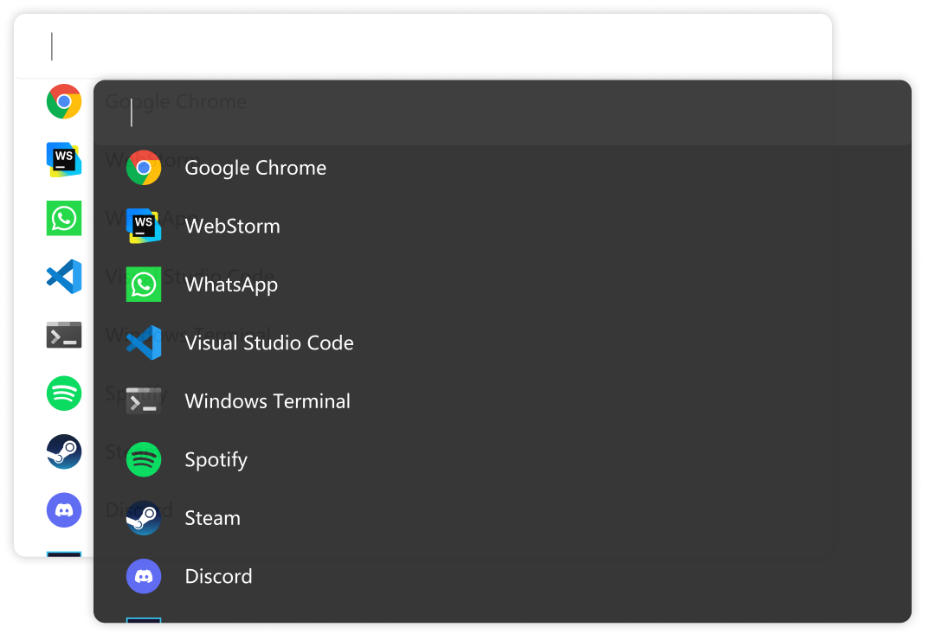Click the Terminal icon in the light launcher window
935x640 pixels.
pyautogui.click(x=64, y=335)
